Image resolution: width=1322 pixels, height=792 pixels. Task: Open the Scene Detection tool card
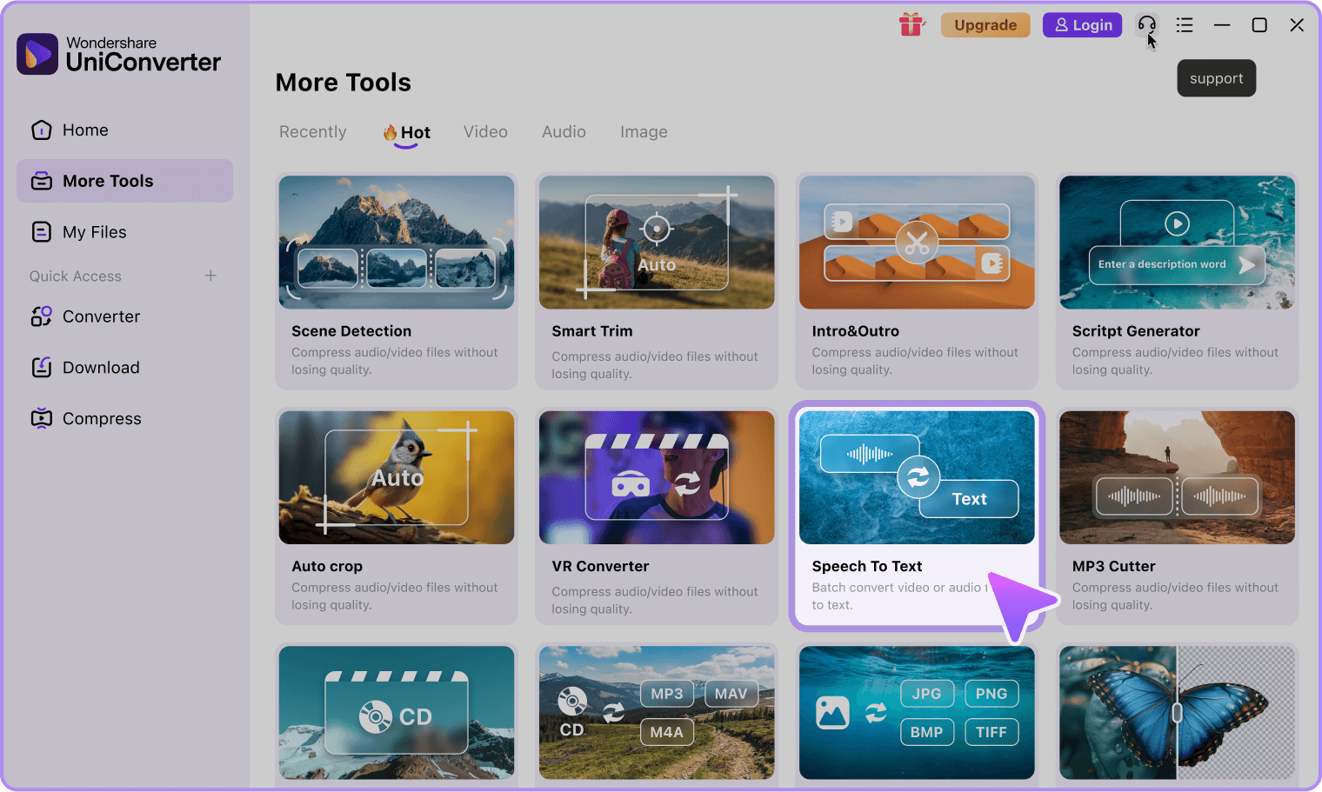397,281
